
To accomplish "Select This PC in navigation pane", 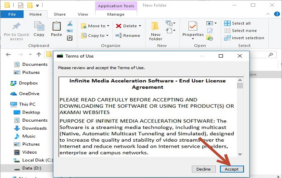I will click(23, 104).
